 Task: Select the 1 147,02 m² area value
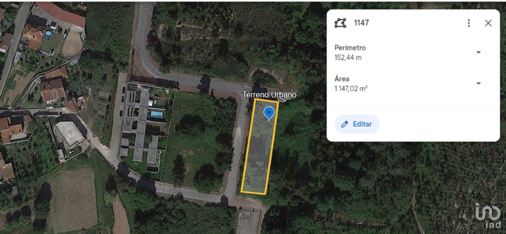coord(351,89)
